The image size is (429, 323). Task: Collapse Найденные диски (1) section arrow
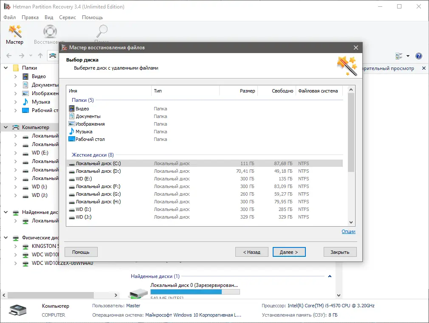(x=330, y=276)
